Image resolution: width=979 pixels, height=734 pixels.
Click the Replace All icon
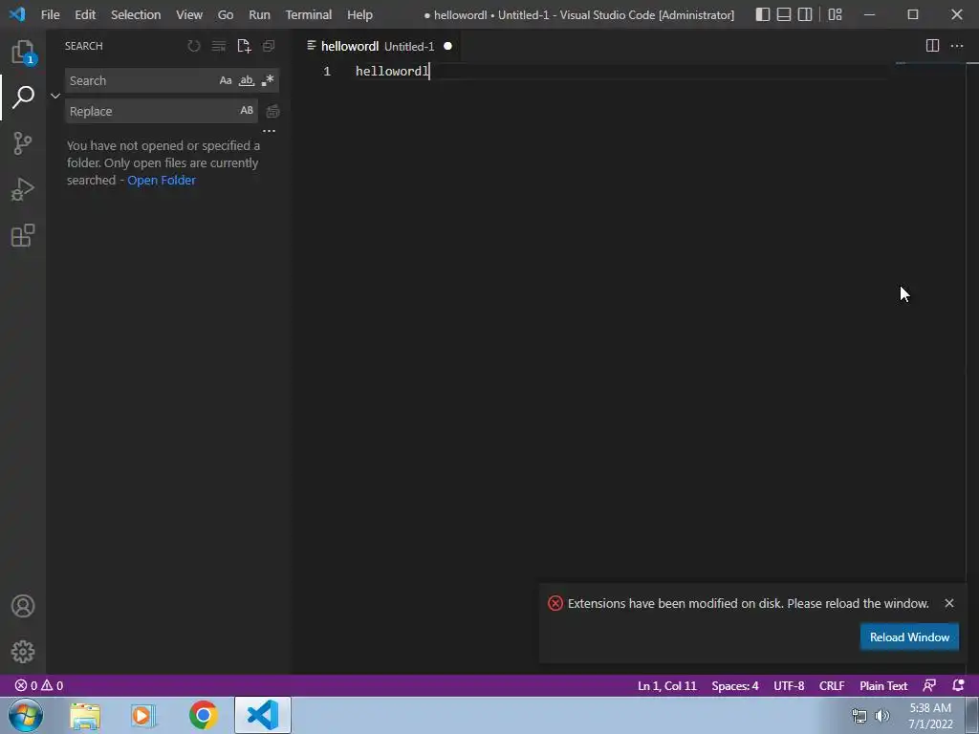click(x=272, y=111)
